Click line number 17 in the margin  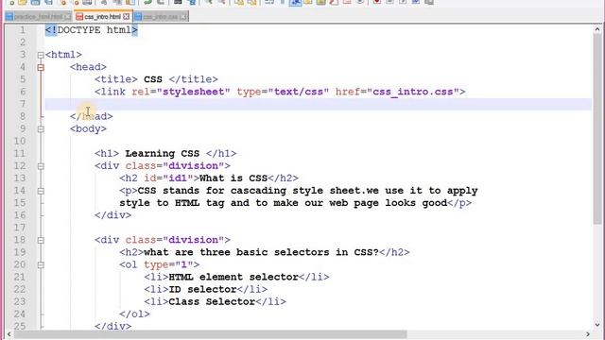click(x=20, y=228)
